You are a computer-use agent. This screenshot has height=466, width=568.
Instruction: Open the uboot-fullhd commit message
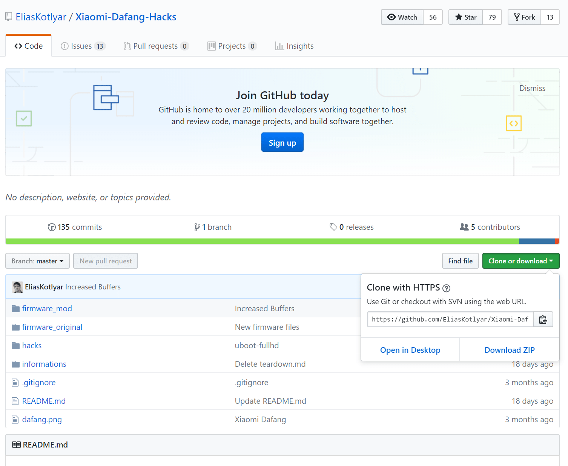257,346
